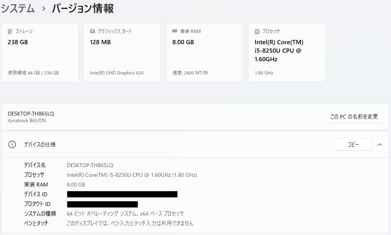Click the redacted プロダクト ID field

point(102,204)
